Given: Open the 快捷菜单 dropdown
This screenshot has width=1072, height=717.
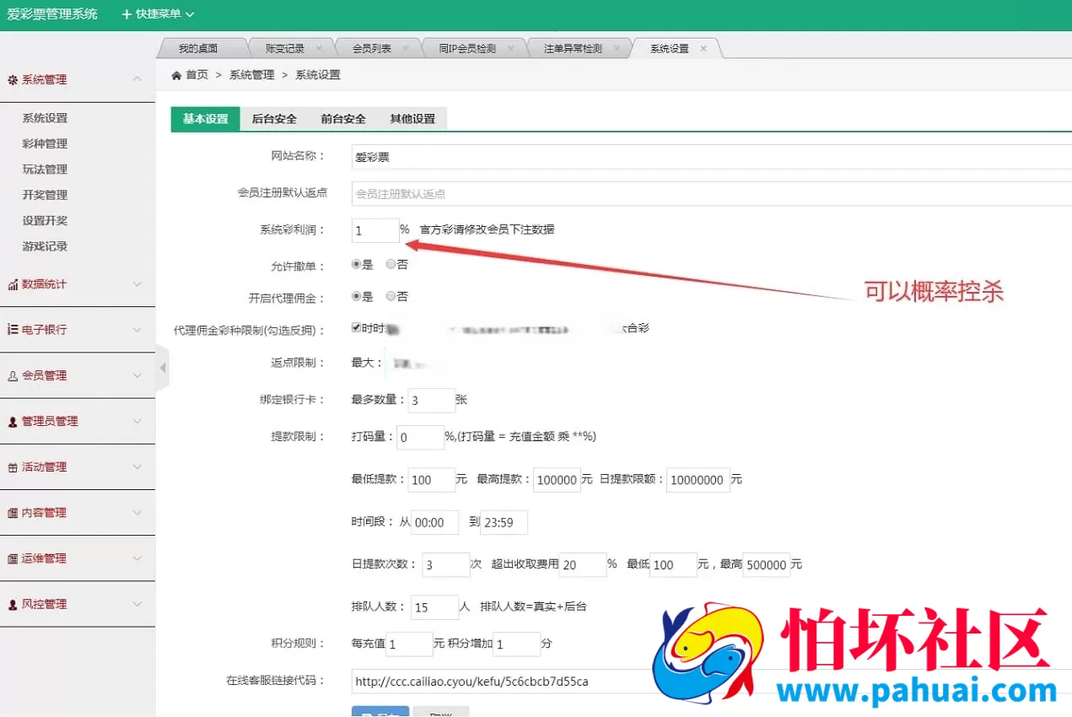Looking at the screenshot, I should (157, 13).
